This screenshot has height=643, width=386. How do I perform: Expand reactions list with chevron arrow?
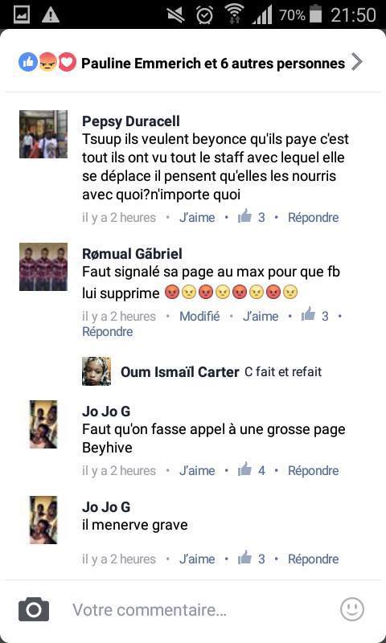357,63
